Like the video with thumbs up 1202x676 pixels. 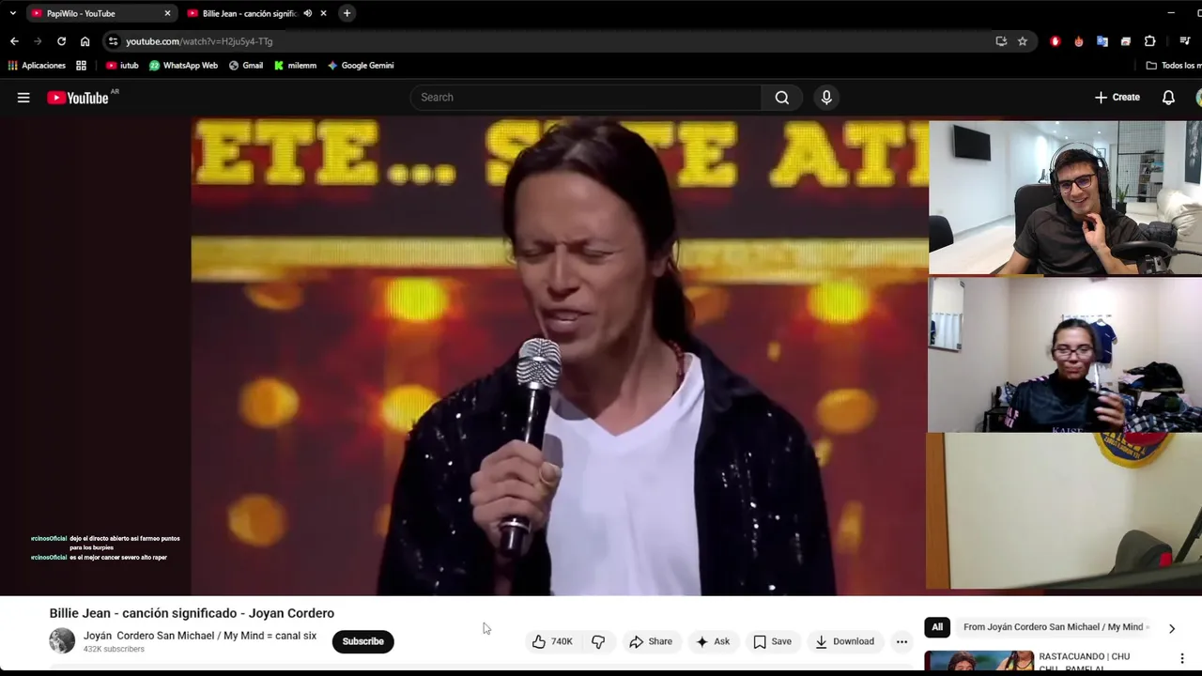552,641
